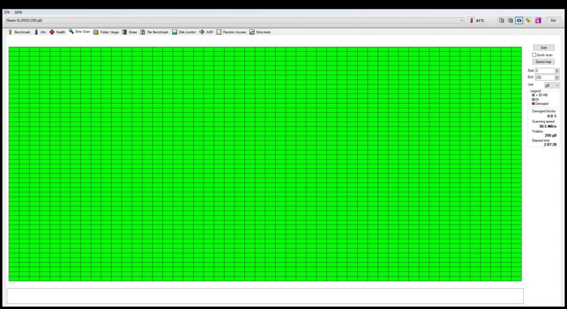The image size is (567, 309).
Task: Open the File menu
Action: [x=7, y=12]
